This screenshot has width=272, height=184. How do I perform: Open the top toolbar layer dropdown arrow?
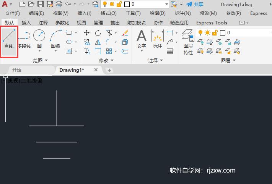(x=166, y=4)
